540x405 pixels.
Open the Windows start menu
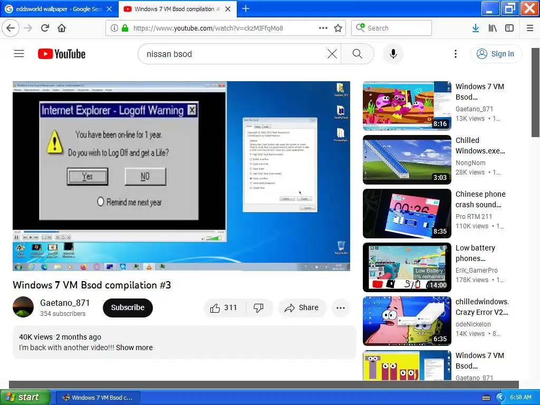coord(25,397)
